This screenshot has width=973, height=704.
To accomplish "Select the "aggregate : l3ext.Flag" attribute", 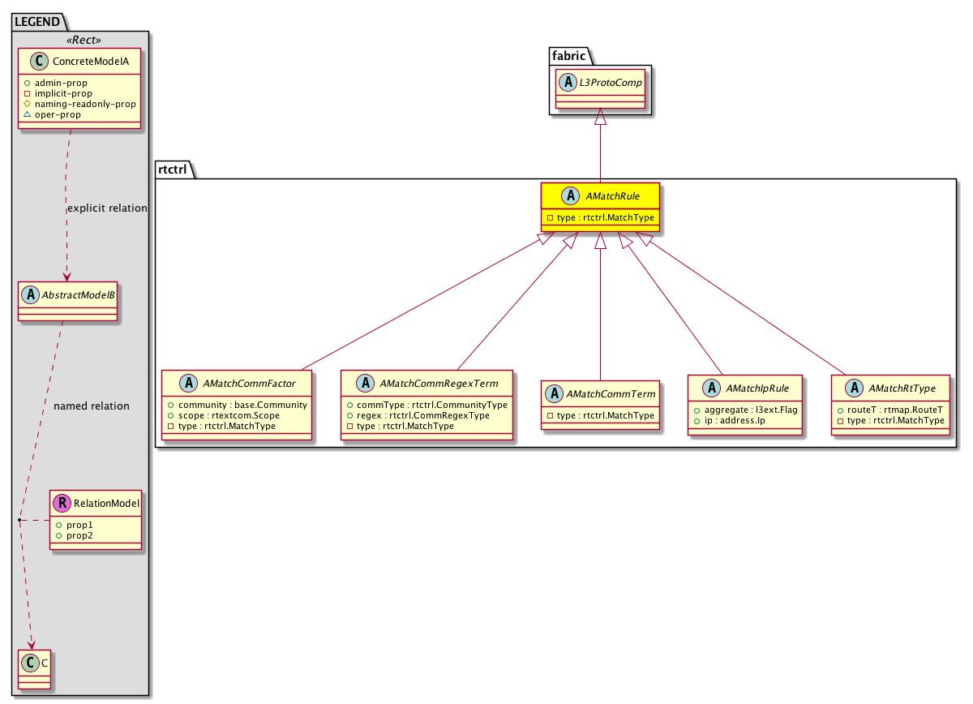I will click(745, 410).
